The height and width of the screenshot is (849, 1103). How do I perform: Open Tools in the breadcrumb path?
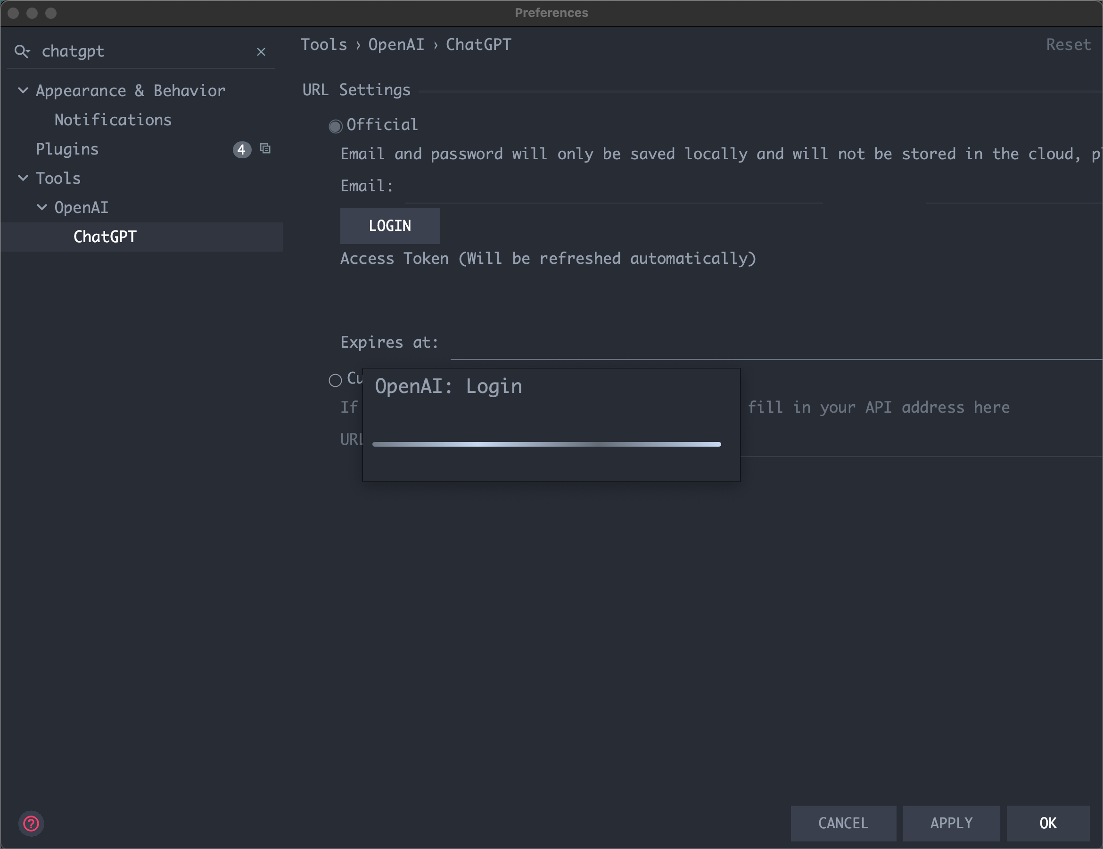pyautogui.click(x=324, y=44)
